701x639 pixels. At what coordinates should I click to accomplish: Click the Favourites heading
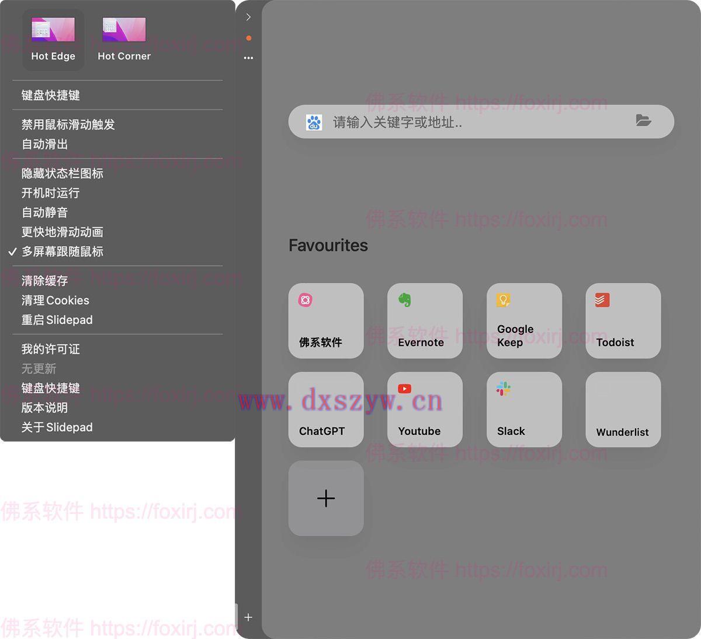point(328,245)
